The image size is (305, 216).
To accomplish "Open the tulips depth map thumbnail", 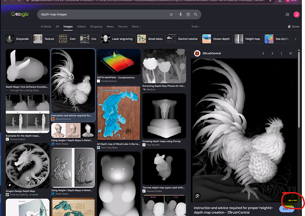I will point(164,66).
